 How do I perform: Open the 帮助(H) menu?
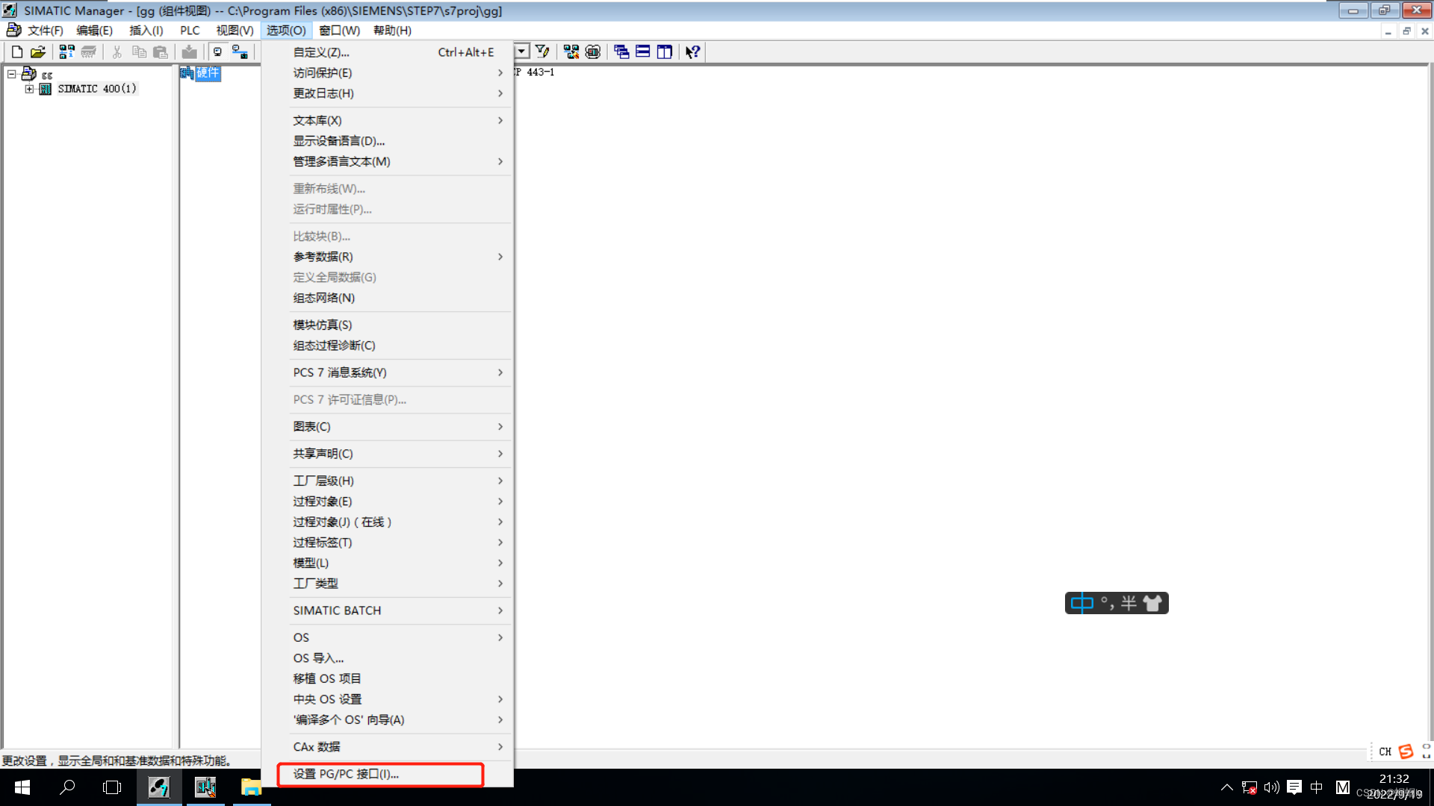[x=392, y=31]
